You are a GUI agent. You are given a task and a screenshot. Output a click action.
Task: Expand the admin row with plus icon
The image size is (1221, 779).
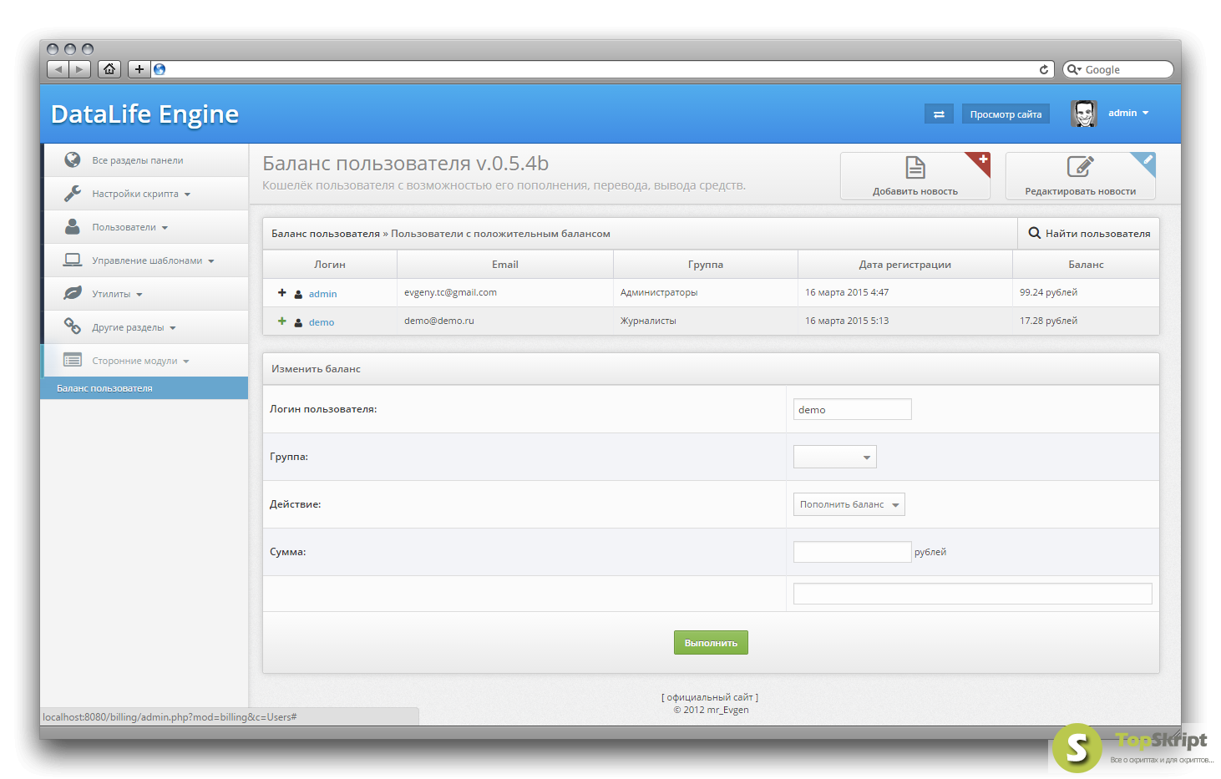point(282,292)
